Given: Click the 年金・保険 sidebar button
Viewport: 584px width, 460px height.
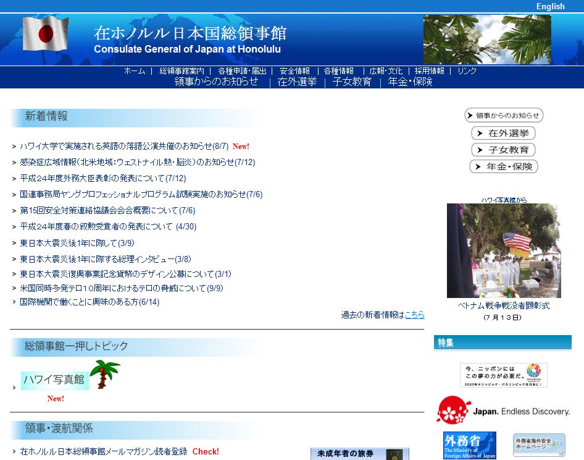Looking at the screenshot, I should 503,167.
